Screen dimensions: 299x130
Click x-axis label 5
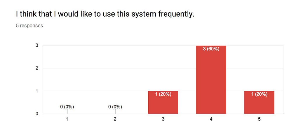click(259, 119)
